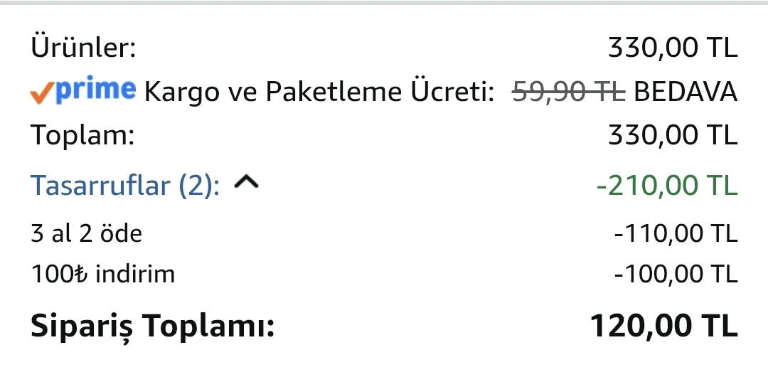Click the blue prime wordmark
The height and width of the screenshot is (377, 768).
click(x=95, y=91)
